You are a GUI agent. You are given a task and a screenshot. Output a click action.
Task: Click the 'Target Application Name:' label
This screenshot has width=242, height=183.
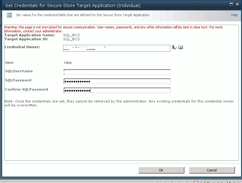pyautogui.click(x=30, y=35)
